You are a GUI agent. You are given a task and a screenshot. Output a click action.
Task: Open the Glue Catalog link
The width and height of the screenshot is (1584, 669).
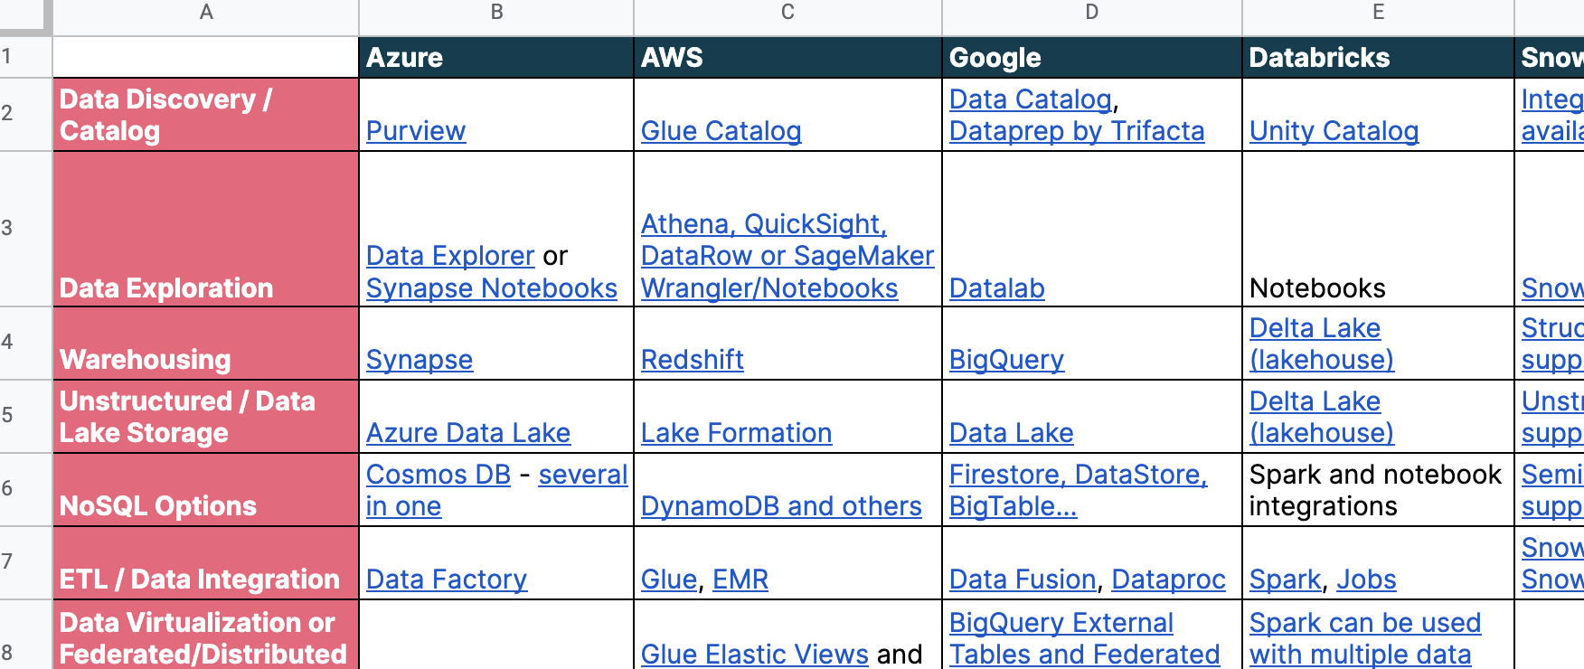click(721, 131)
